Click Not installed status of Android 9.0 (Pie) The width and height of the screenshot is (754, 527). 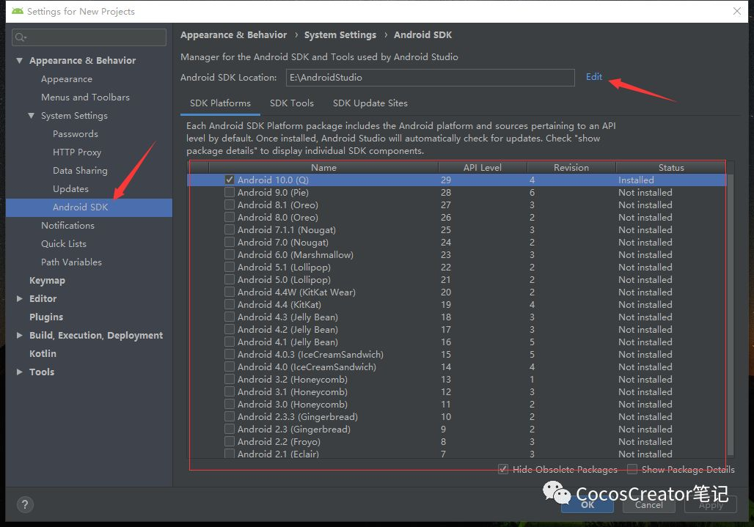(645, 192)
